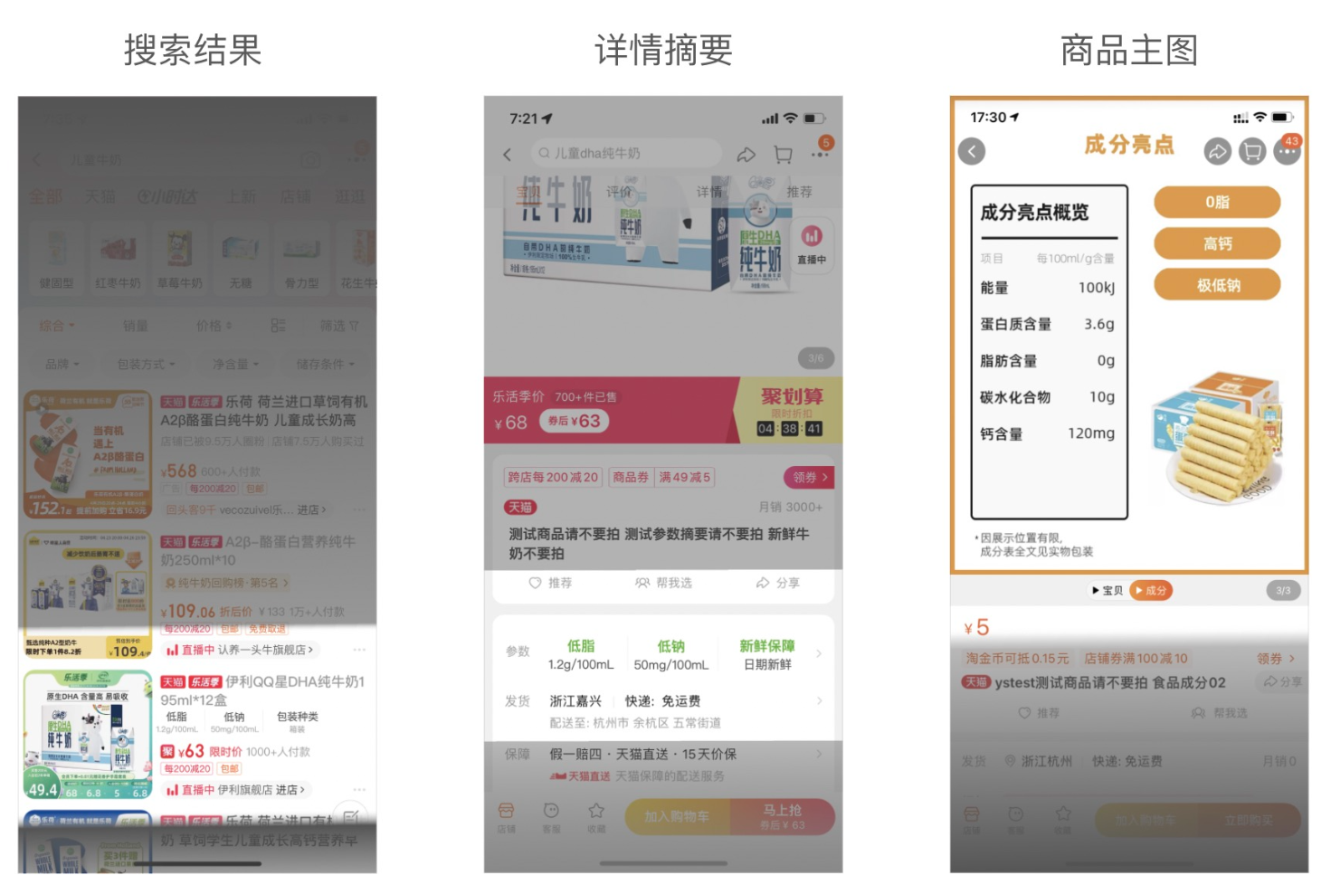Select the 宝贝 image pill below main image
The width and height of the screenshot is (1331, 894).
(x=1108, y=590)
